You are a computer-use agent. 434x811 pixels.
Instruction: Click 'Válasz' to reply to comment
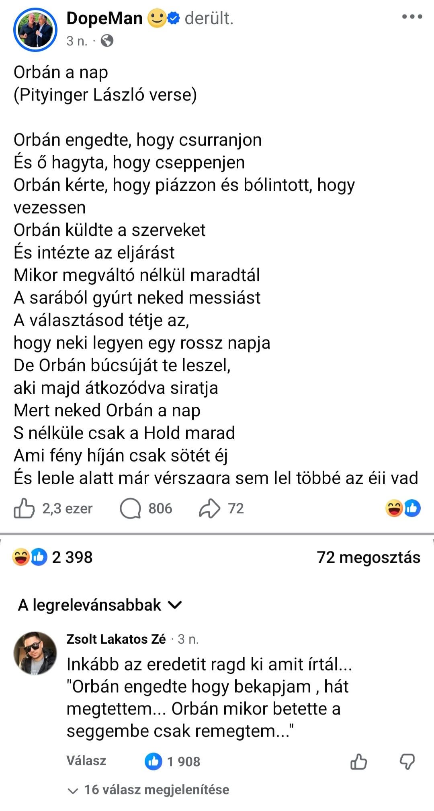coord(86,761)
